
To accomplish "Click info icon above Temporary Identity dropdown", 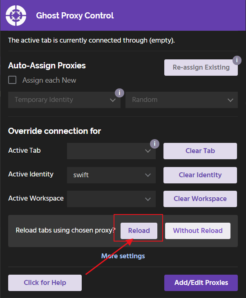I will tap(119, 93).
